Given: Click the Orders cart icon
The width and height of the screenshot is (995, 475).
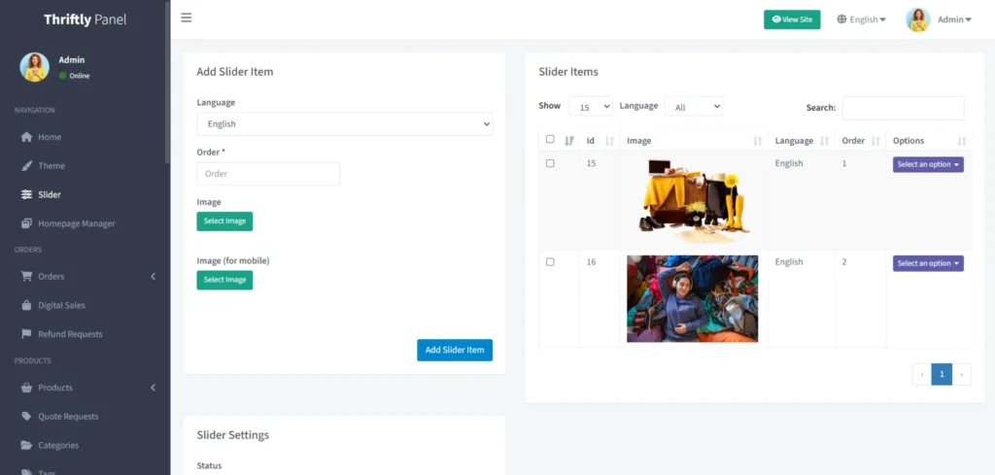Looking at the screenshot, I should pos(27,277).
